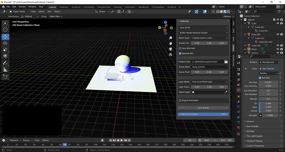285x152 pixels.
Task: Switch perspective/orthographic grid icon
Action: tap(171, 54)
